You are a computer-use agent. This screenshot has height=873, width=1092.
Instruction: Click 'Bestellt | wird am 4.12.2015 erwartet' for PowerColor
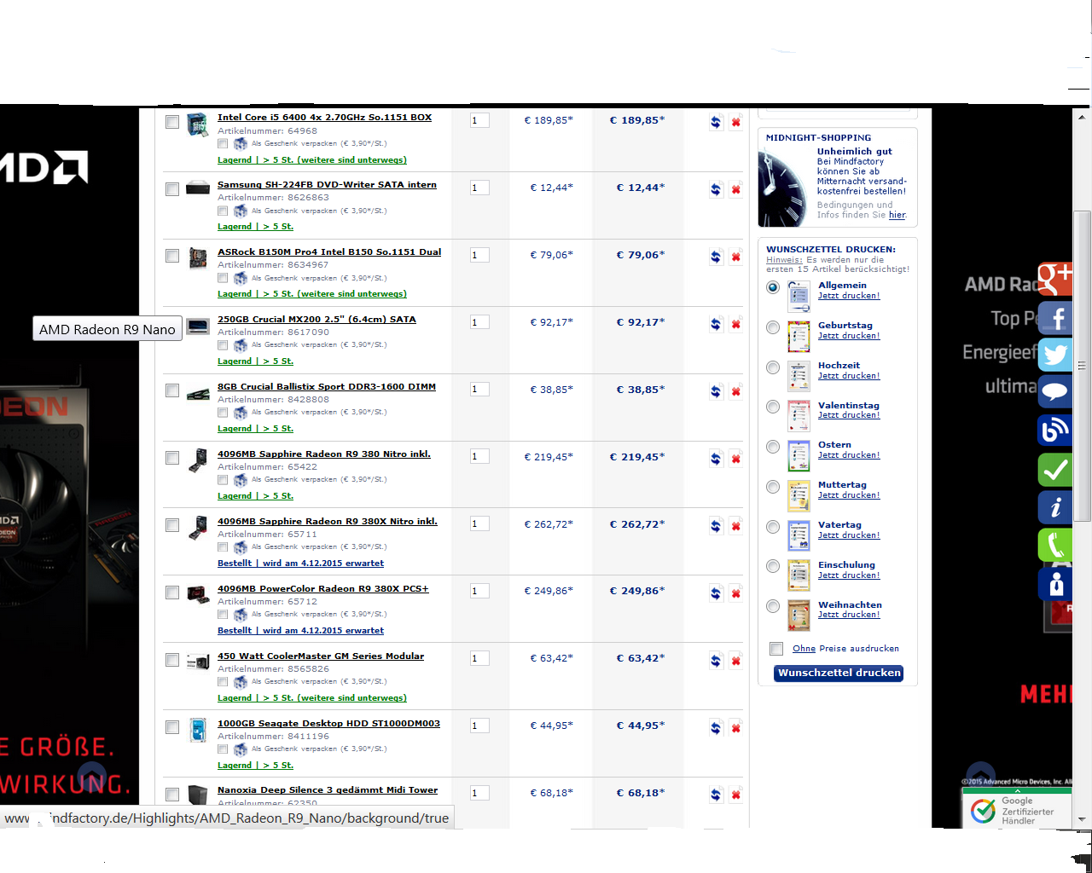(x=300, y=631)
